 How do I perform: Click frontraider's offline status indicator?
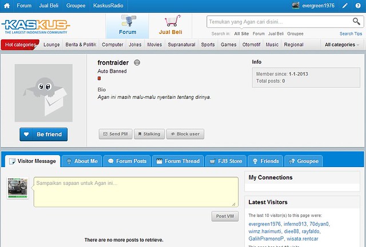click(138, 62)
